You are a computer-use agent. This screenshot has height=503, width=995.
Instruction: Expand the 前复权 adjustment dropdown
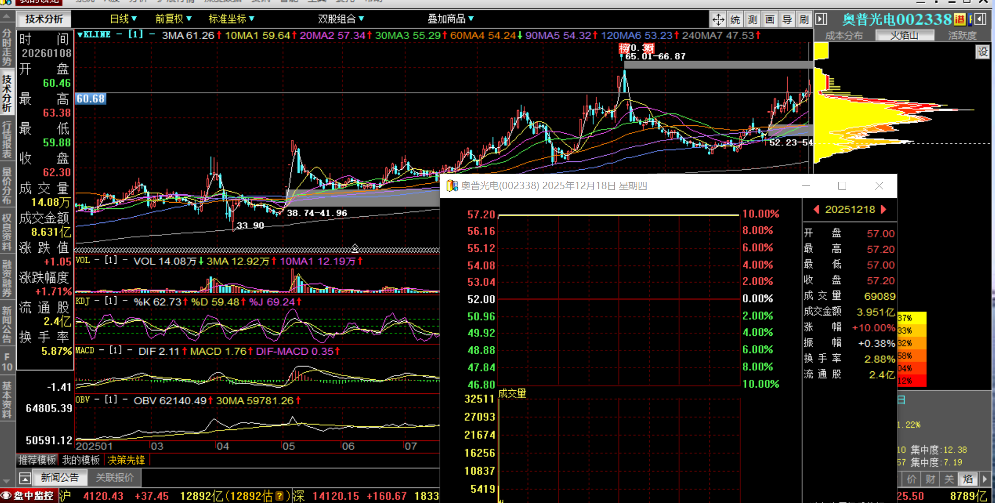(173, 19)
